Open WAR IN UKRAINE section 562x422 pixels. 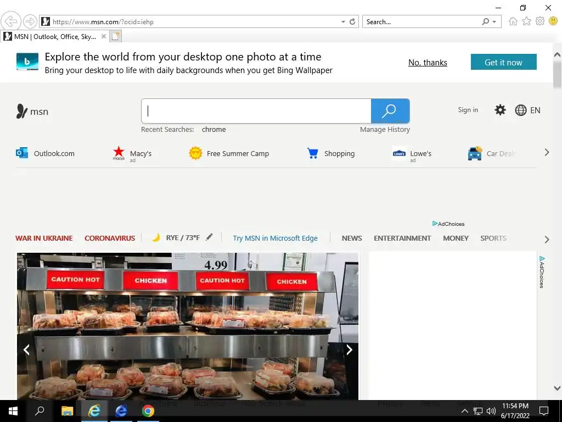pyautogui.click(x=44, y=238)
